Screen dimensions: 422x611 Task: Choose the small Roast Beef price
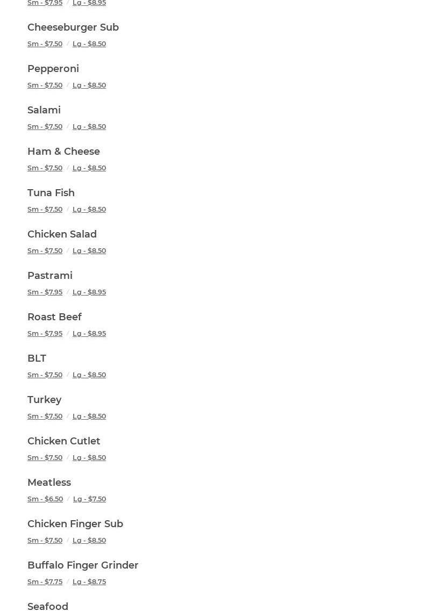(x=45, y=334)
